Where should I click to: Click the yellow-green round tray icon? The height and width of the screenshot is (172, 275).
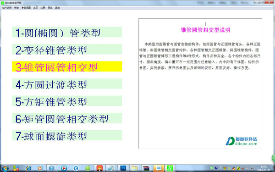coord(238,168)
